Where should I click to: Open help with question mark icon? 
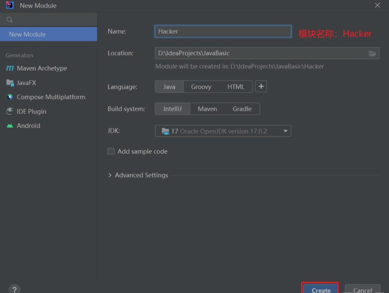pos(14,289)
